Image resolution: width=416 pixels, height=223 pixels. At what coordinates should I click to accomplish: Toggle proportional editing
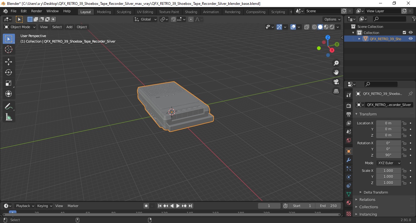click(x=191, y=19)
